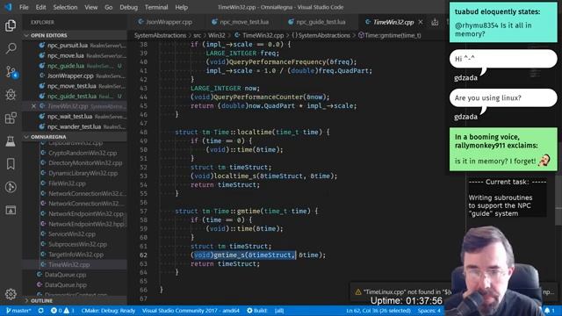This screenshot has height=316, width=562.
Task: Open DynamicLibraryWin32.cpp in the file tree
Action: (x=75, y=174)
